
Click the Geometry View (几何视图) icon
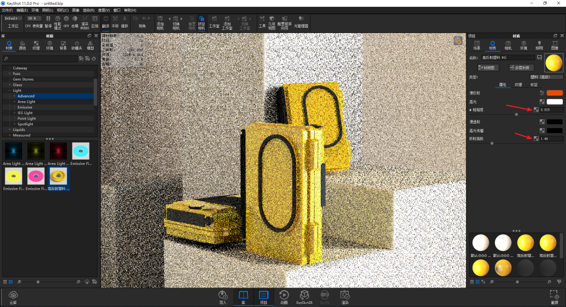(x=271, y=21)
